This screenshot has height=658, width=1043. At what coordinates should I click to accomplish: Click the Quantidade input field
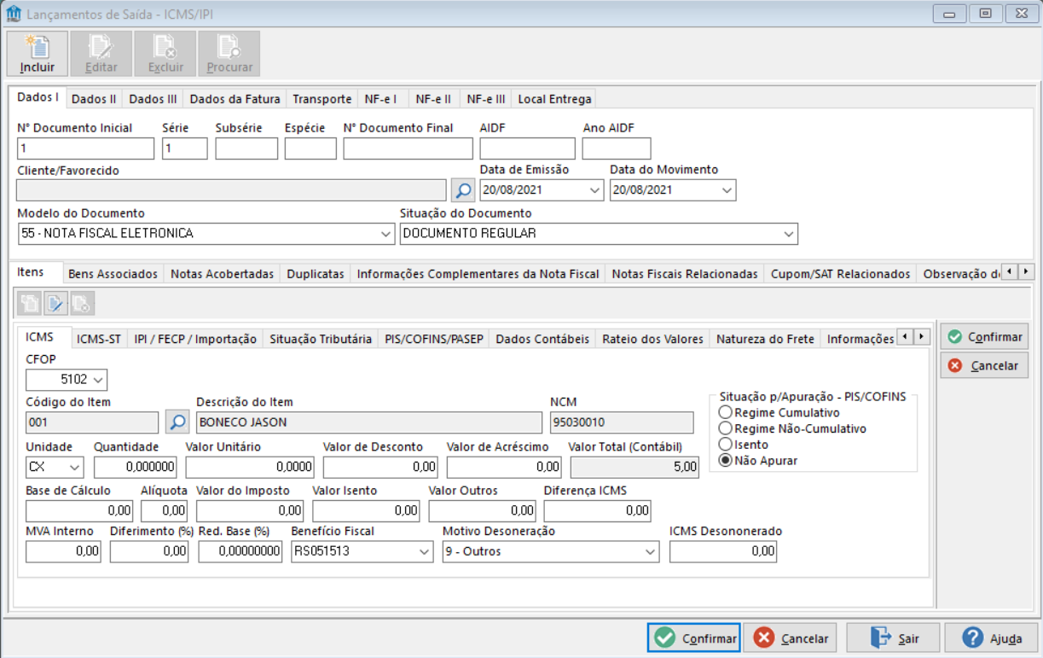(136, 467)
